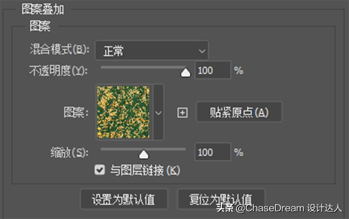Click the chevron arrow in blend mode box
The width and height of the screenshot is (349, 219).
pyautogui.click(x=202, y=51)
